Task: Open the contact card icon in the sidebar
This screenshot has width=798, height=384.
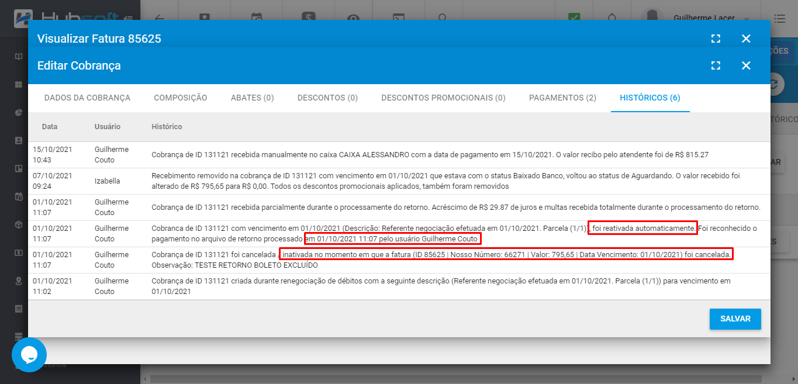Action: click(19, 140)
